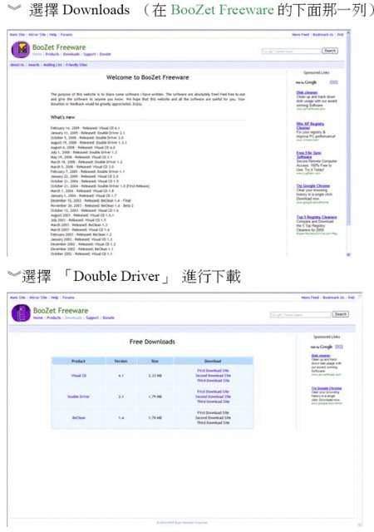This screenshot has height=532, width=374.
Task: Click the BeClean product link
Action: pos(79,417)
